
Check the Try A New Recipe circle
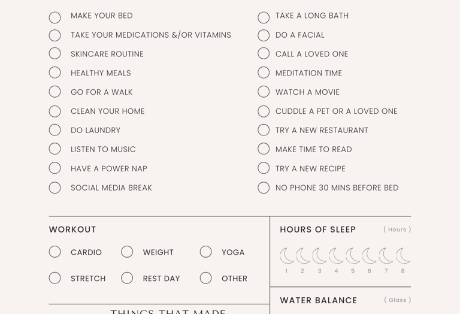[264, 168]
